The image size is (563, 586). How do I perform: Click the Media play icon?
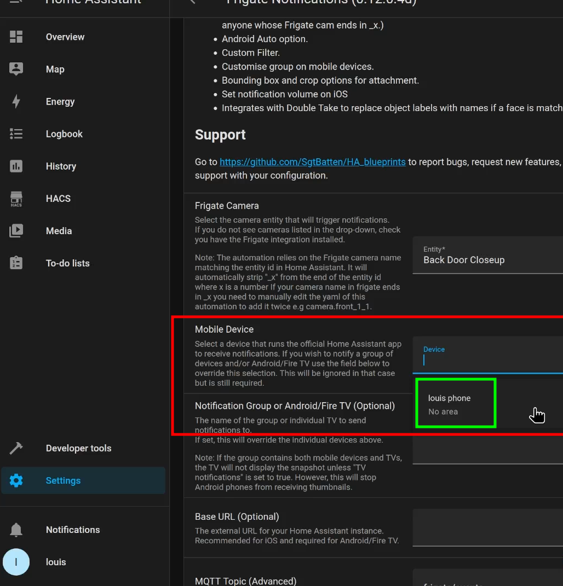pos(16,230)
